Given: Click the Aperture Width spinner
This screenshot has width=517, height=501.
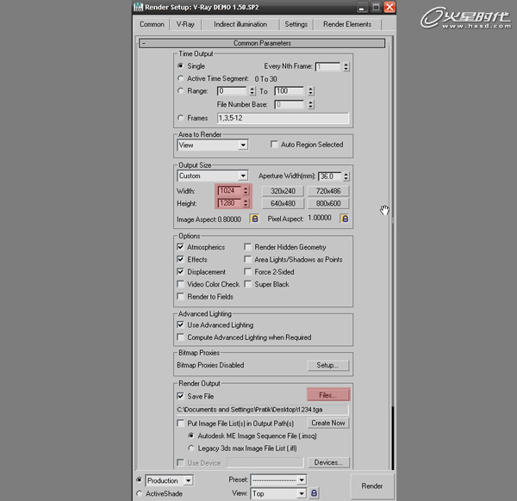Looking at the screenshot, I should 346,176.
